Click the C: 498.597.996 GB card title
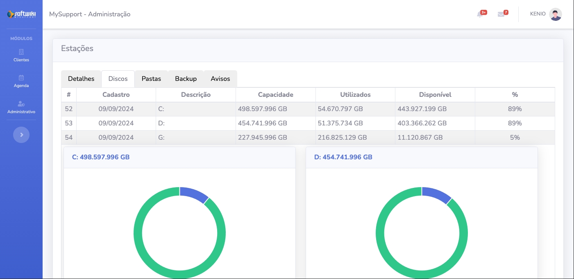 coord(101,157)
